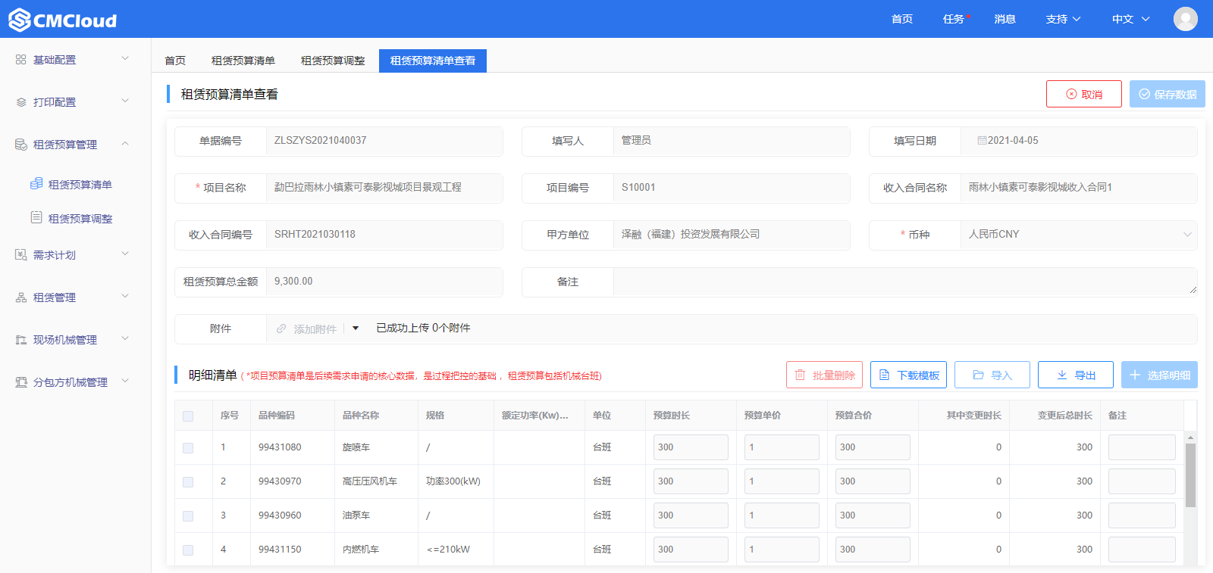Image resolution: width=1213 pixels, height=573 pixels.
Task: Collapse the 租赁预算管理 sidebar chevron
Action: [125, 143]
